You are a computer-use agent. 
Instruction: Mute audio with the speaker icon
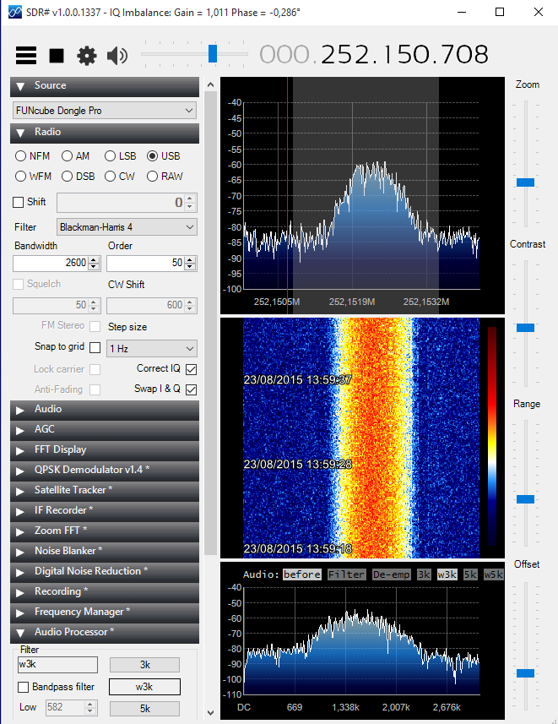pos(117,56)
